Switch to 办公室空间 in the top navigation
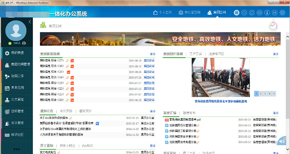Image resolution: width=290 pixels, height=154 pixels. [189, 12]
